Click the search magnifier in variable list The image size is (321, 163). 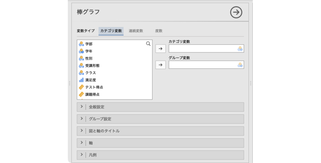pos(148,44)
